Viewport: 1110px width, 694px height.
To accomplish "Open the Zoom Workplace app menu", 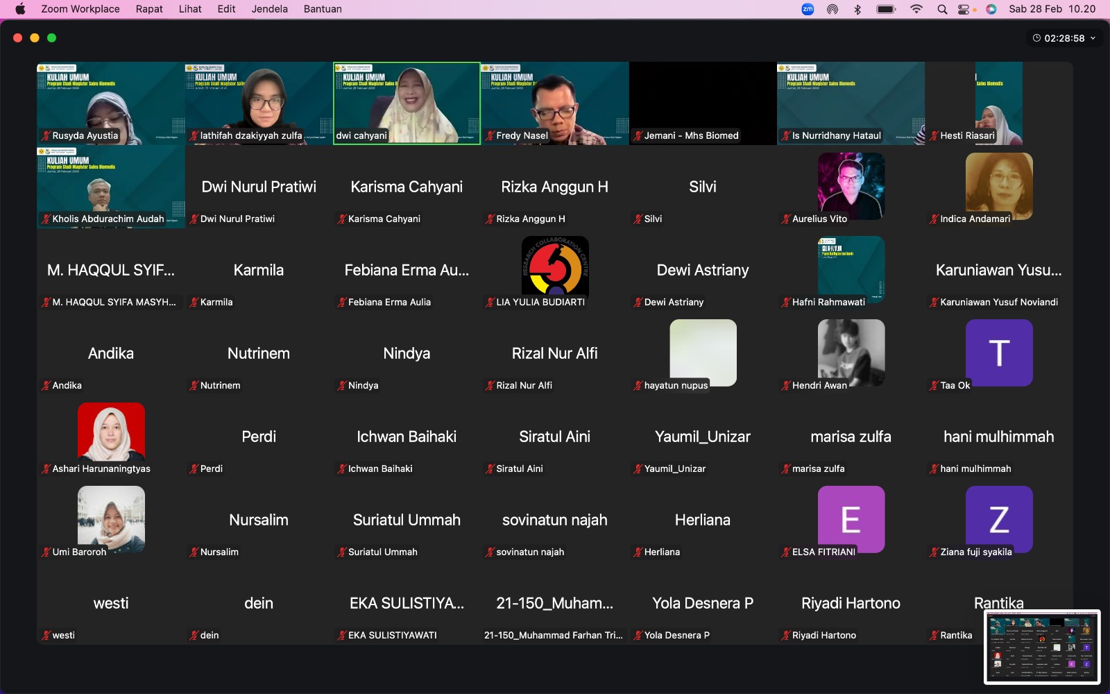I will coord(80,9).
